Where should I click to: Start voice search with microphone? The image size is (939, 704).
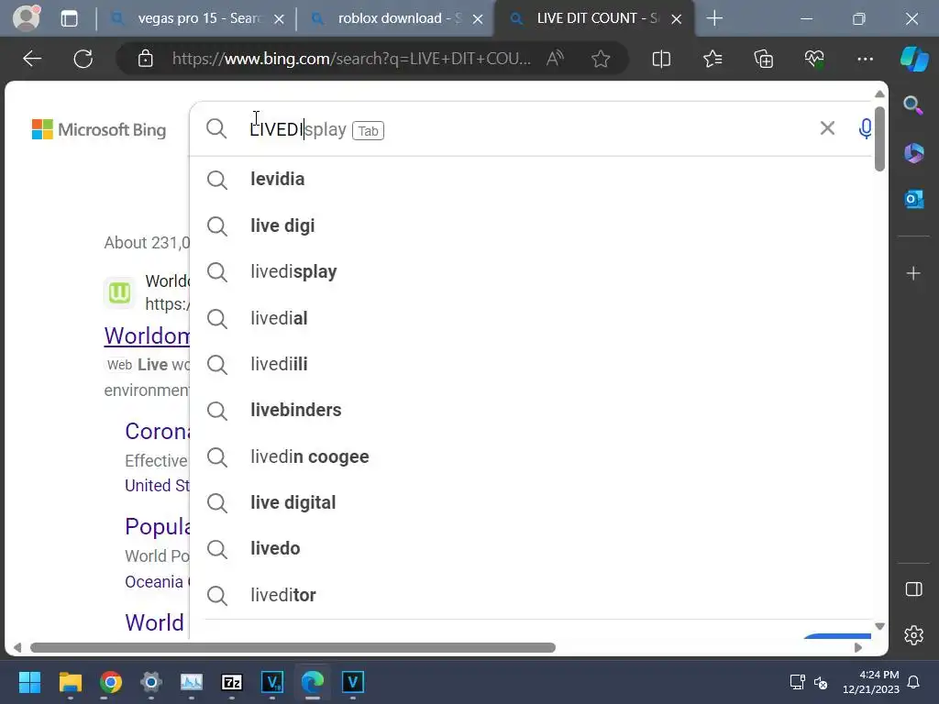(x=865, y=128)
